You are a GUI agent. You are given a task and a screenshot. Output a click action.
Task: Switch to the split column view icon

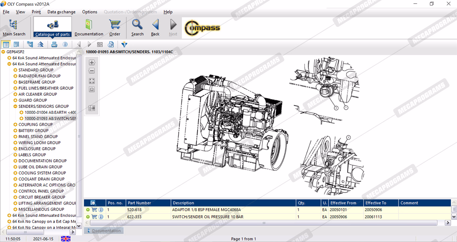[x=16, y=45]
